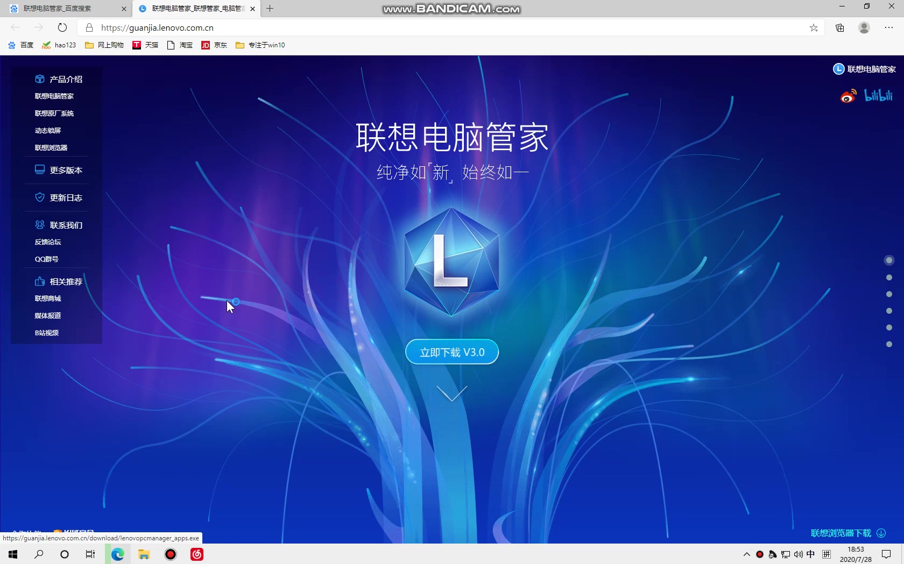The height and width of the screenshot is (564, 904).
Task: Open the 京东 bookmark
Action: (x=214, y=45)
